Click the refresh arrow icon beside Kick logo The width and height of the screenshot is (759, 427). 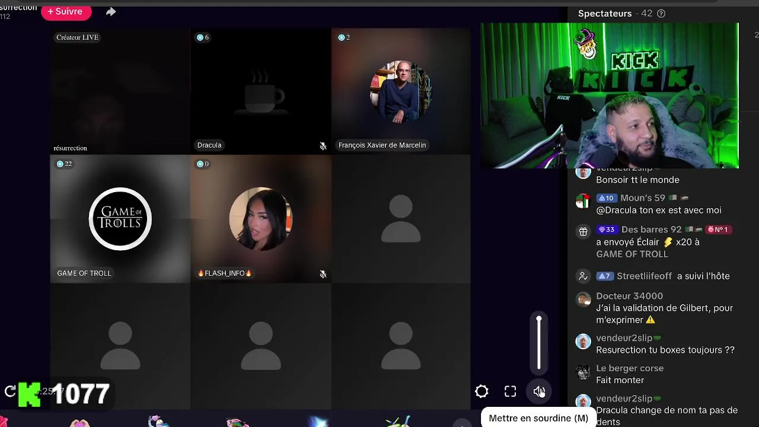coord(10,391)
